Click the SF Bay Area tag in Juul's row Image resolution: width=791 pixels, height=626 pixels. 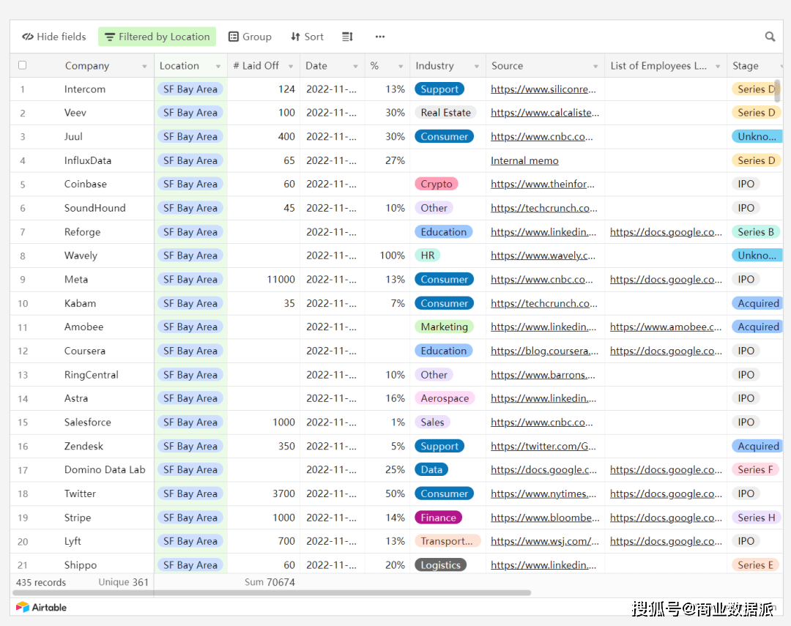pos(190,137)
